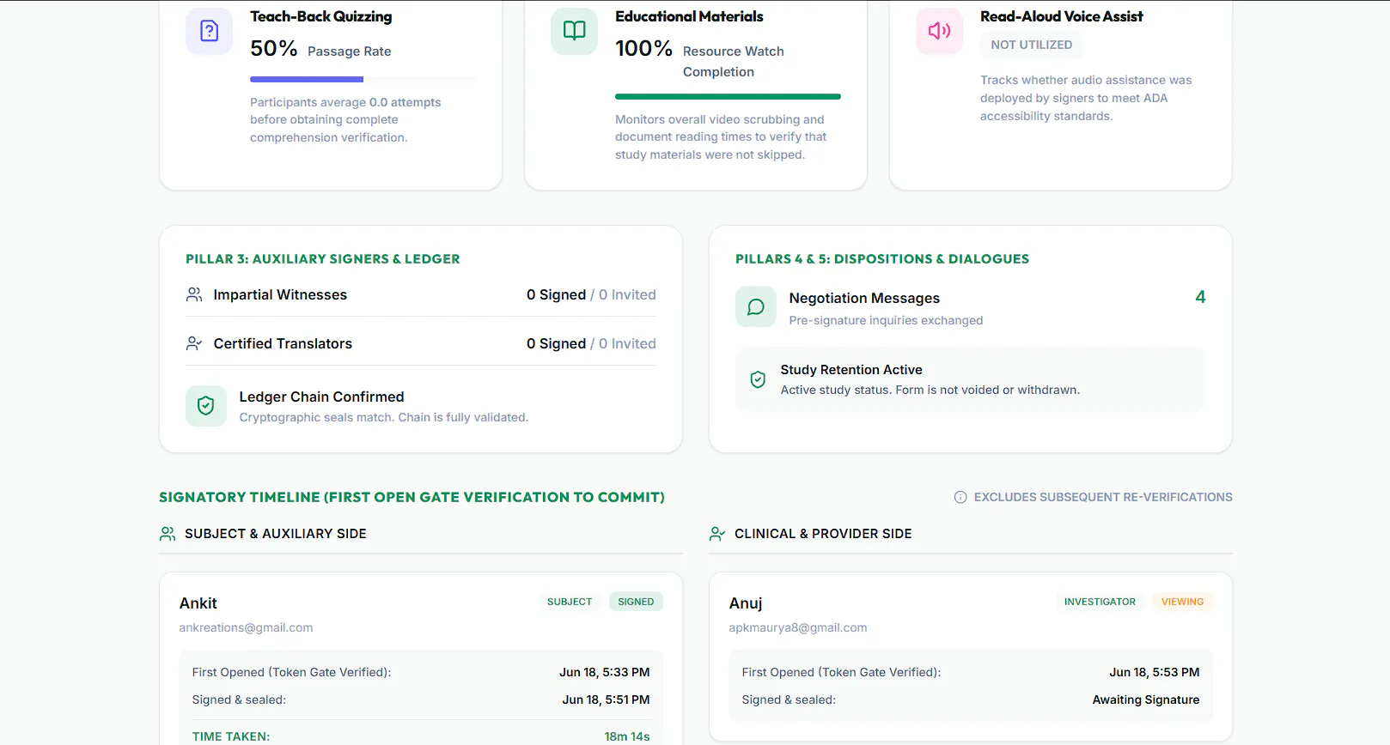Screen dimensions: 1390x745
Task: Click the Negotiation Messages count of 4
Action: click(1200, 297)
